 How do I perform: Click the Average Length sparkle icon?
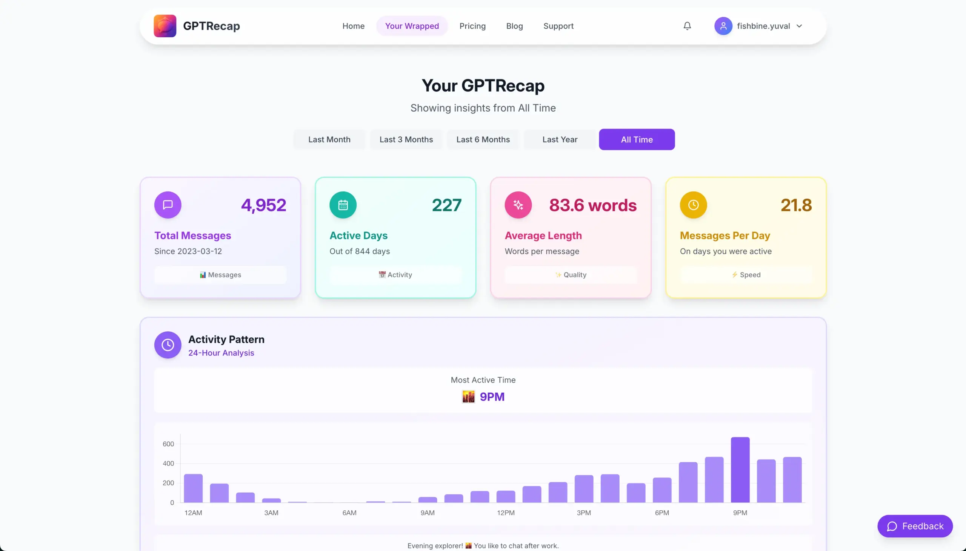point(518,205)
